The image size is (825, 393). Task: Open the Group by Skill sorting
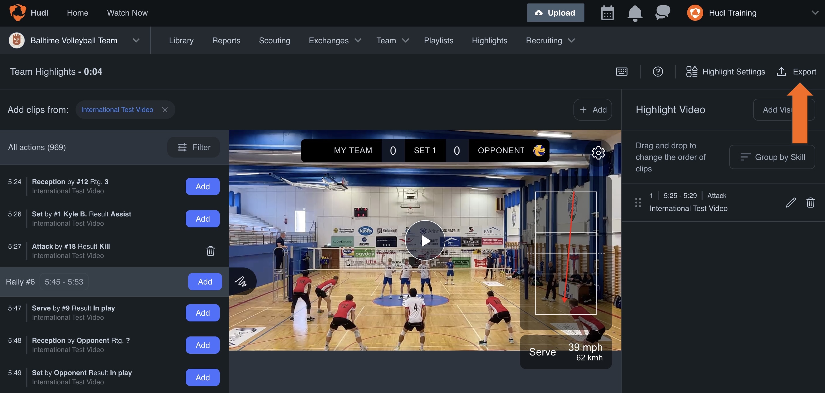pos(772,157)
